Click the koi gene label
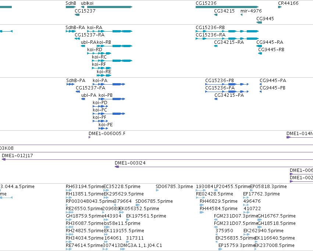The width and height of the screenshot is (313, 251). click(90, 3)
